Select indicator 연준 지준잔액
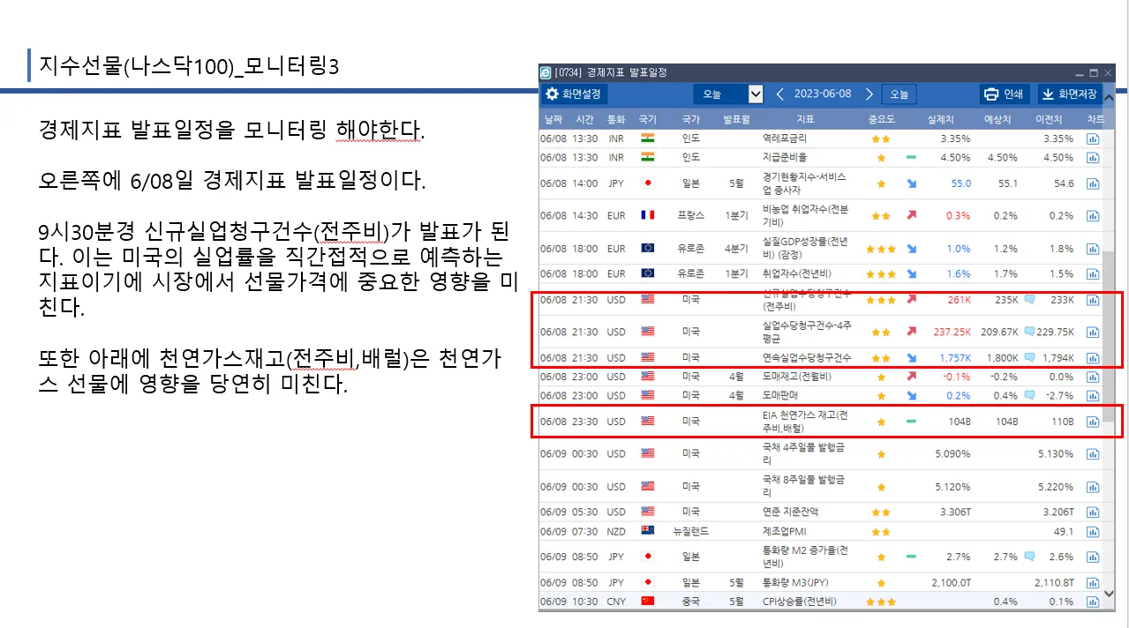The height and width of the screenshot is (628, 1129). point(789,512)
